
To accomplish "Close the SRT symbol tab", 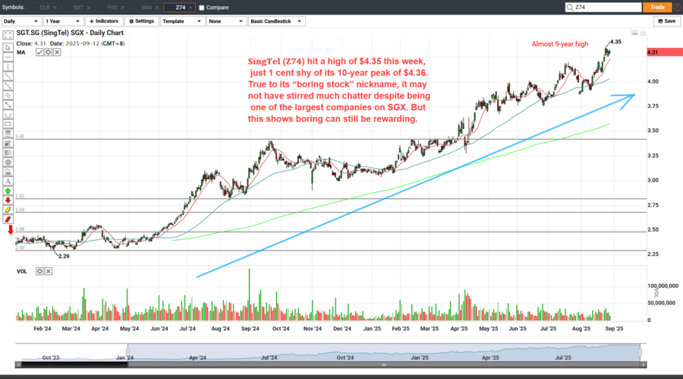I will [x=89, y=8].
